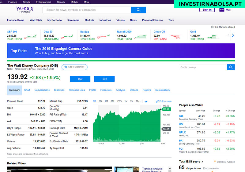This screenshot has height=172, width=245.
Task: Open the NFLX Netflix symbol
Action: point(182,132)
